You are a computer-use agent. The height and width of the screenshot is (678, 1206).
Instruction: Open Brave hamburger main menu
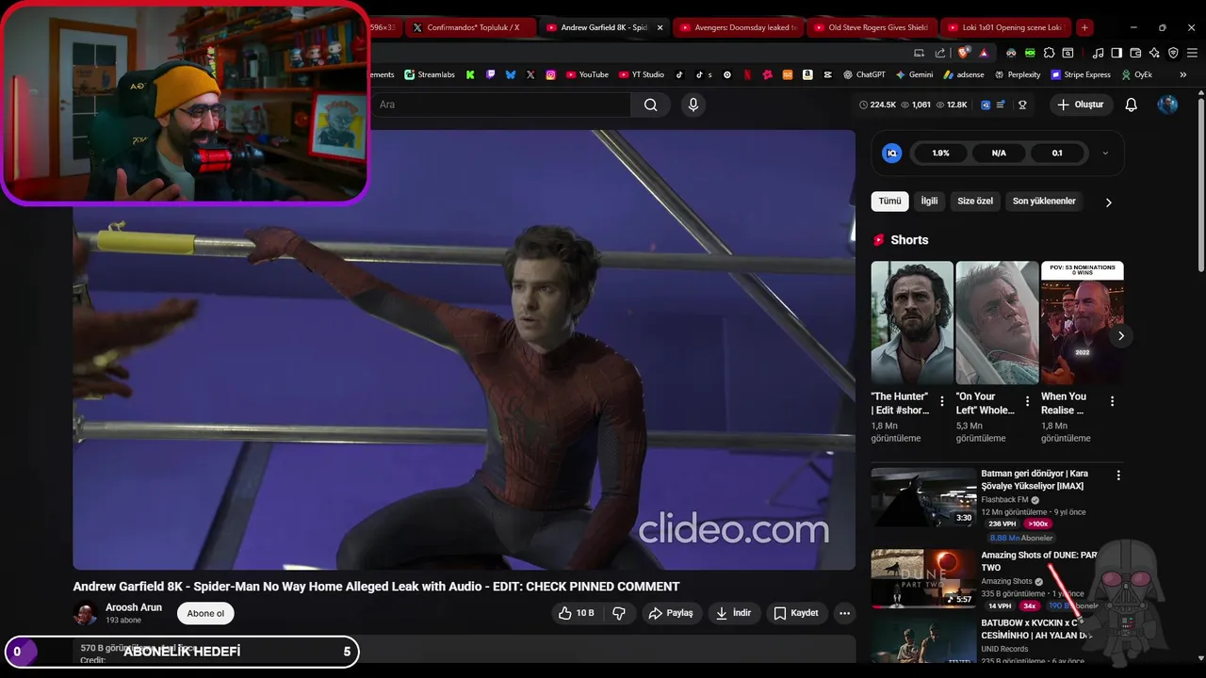[x=1192, y=54]
